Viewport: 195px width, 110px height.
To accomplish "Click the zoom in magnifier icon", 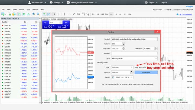I will coord(34,14).
